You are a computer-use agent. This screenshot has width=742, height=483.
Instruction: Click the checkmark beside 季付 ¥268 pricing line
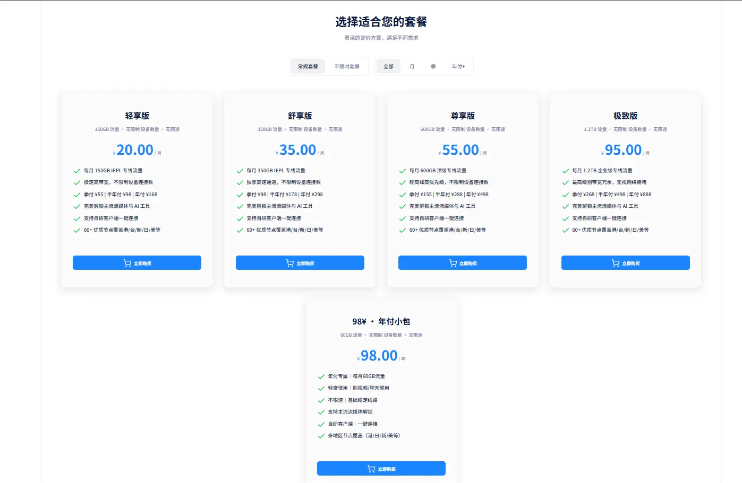[566, 195]
